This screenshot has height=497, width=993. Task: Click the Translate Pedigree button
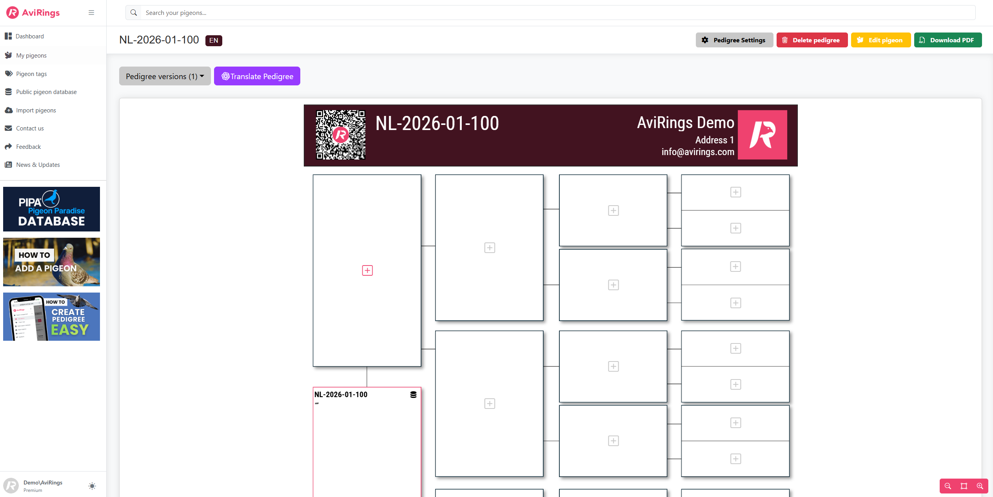pyautogui.click(x=257, y=76)
